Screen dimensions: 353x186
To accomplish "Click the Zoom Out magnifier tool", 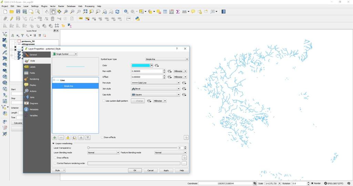I will (72, 11).
